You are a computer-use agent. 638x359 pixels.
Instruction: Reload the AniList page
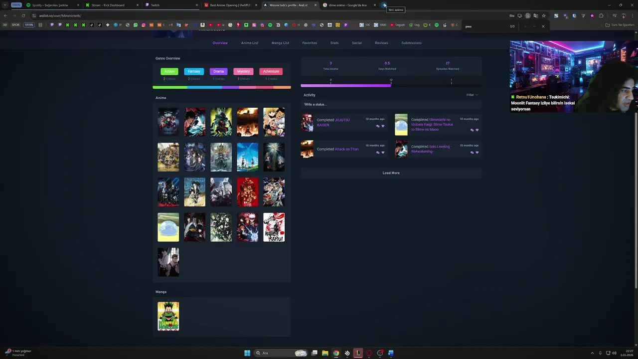(x=23, y=15)
